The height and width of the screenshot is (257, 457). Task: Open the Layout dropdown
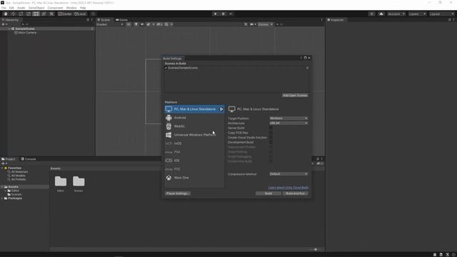tap(442, 14)
